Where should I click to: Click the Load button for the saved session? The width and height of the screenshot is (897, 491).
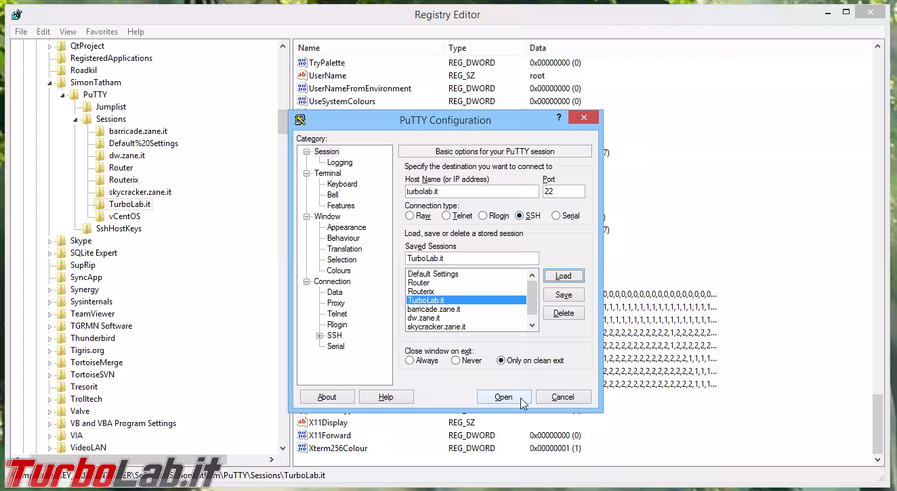(563, 275)
